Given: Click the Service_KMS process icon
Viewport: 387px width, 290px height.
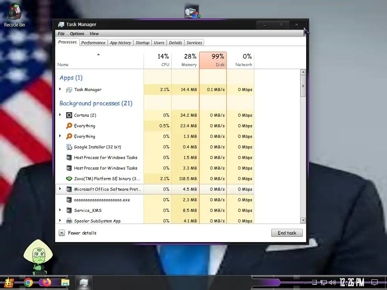Looking at the screenshot, I should point(69,210).
